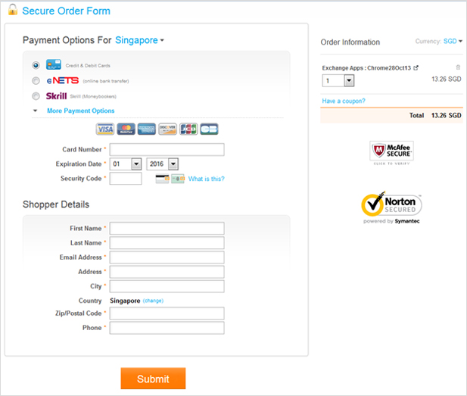
Task: Open the expiration year dropdown
Action: coord(162,164)
